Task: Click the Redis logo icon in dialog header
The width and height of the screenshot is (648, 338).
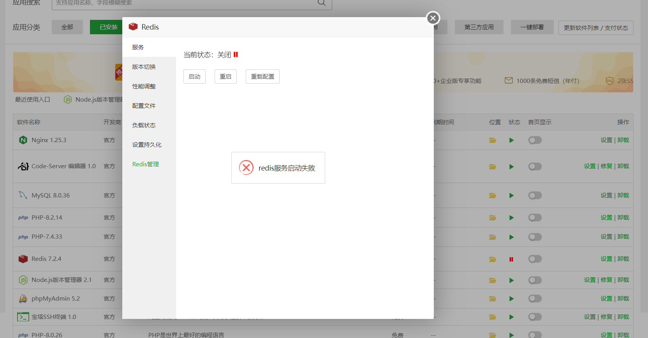Action: [x=133, y=26]
